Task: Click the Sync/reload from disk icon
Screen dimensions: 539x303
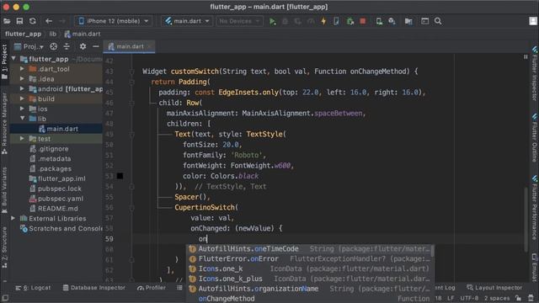Action: (33, 21)
